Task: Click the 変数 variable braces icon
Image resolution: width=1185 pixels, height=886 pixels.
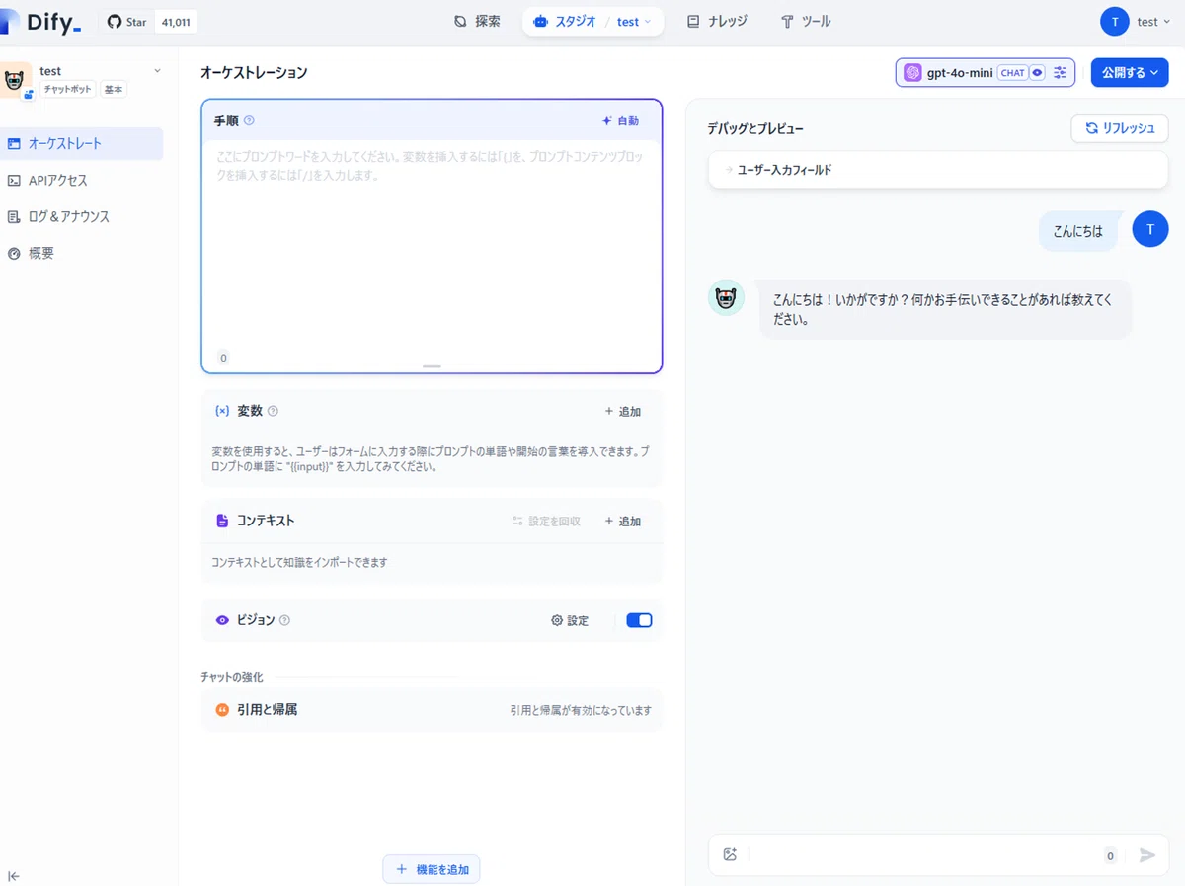Action: click(x=222, y=411)
